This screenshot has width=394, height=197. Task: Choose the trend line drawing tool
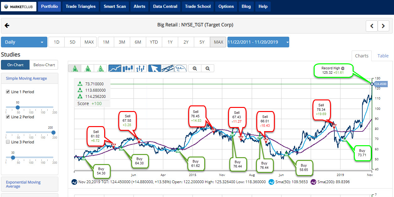[x=168, y=68]
